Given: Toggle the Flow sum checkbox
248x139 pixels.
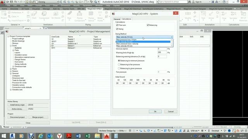Looking at the screenshot, I should click(117, 25).
